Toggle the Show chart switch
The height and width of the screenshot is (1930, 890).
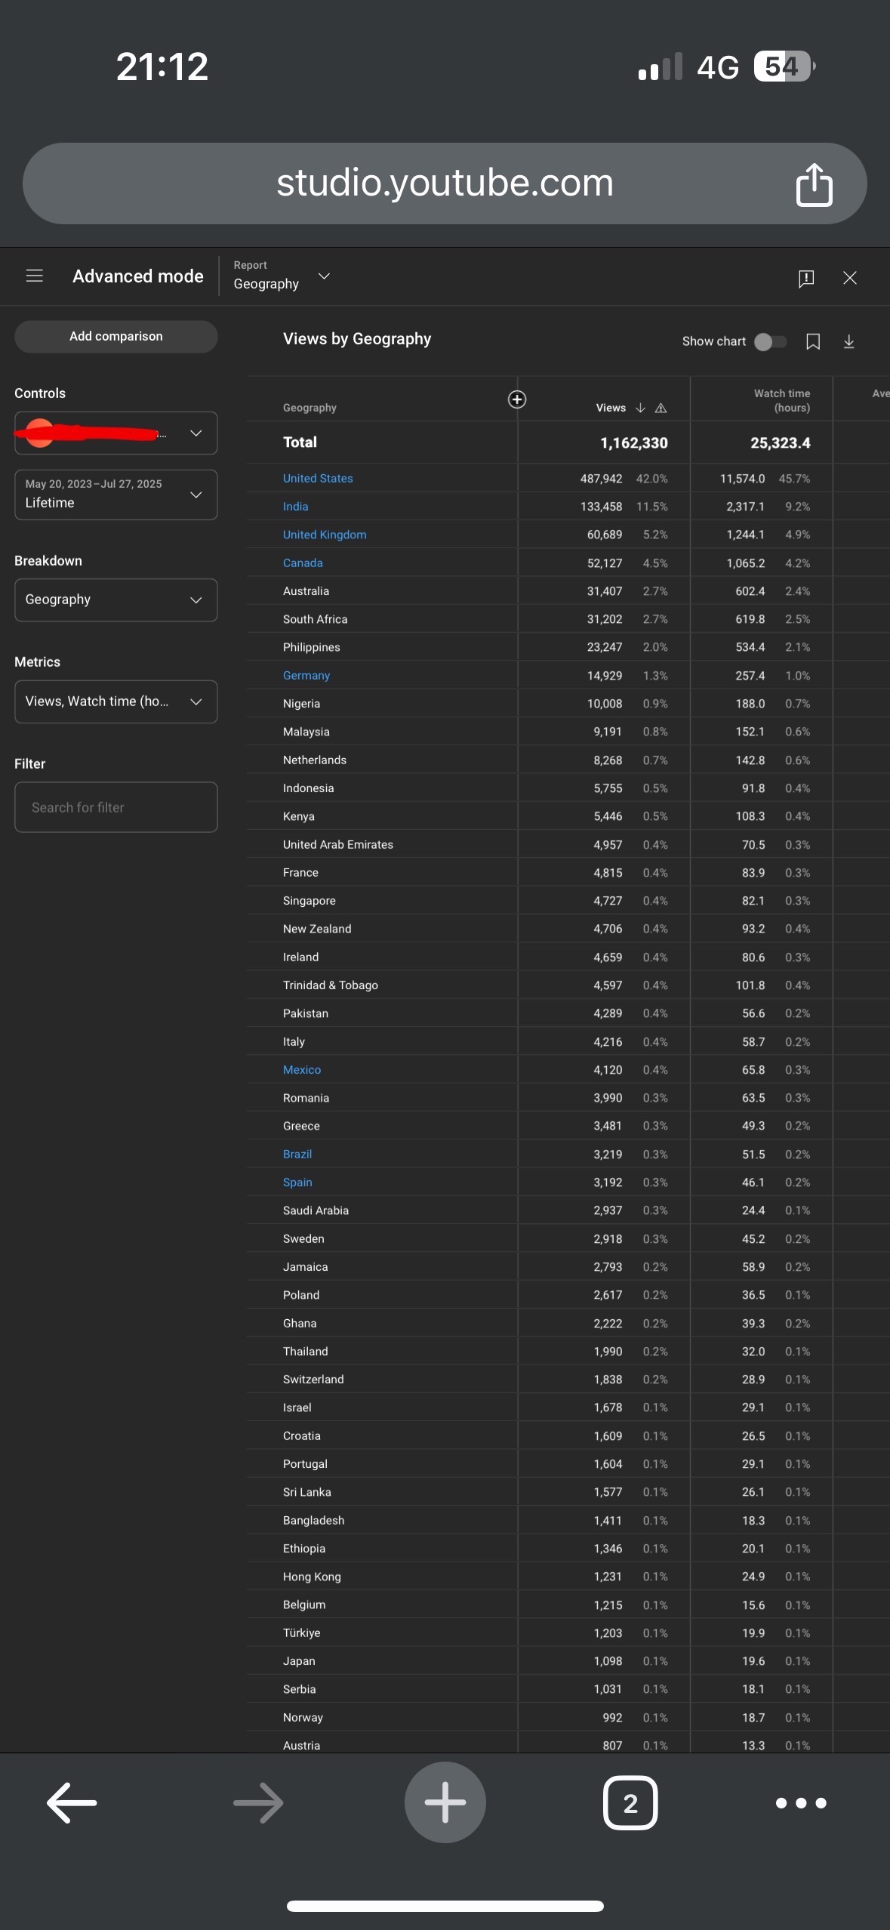point(770,342)
